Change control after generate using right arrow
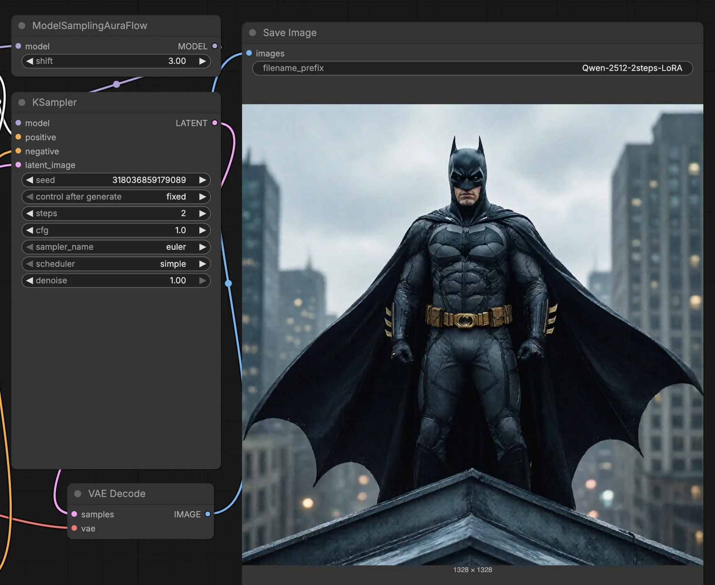The width and height of the screenshot is (715, 585). coord(203,197)
